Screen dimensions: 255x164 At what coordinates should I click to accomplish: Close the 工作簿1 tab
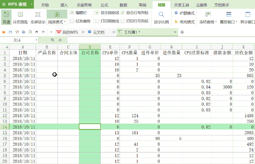click(x=175, y=32)
